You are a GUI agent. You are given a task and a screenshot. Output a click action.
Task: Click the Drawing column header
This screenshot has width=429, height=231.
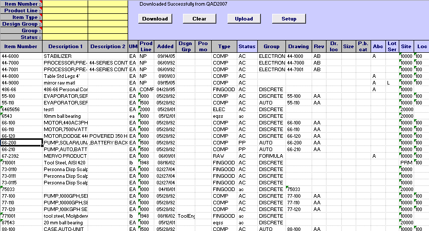click(298, 47)
